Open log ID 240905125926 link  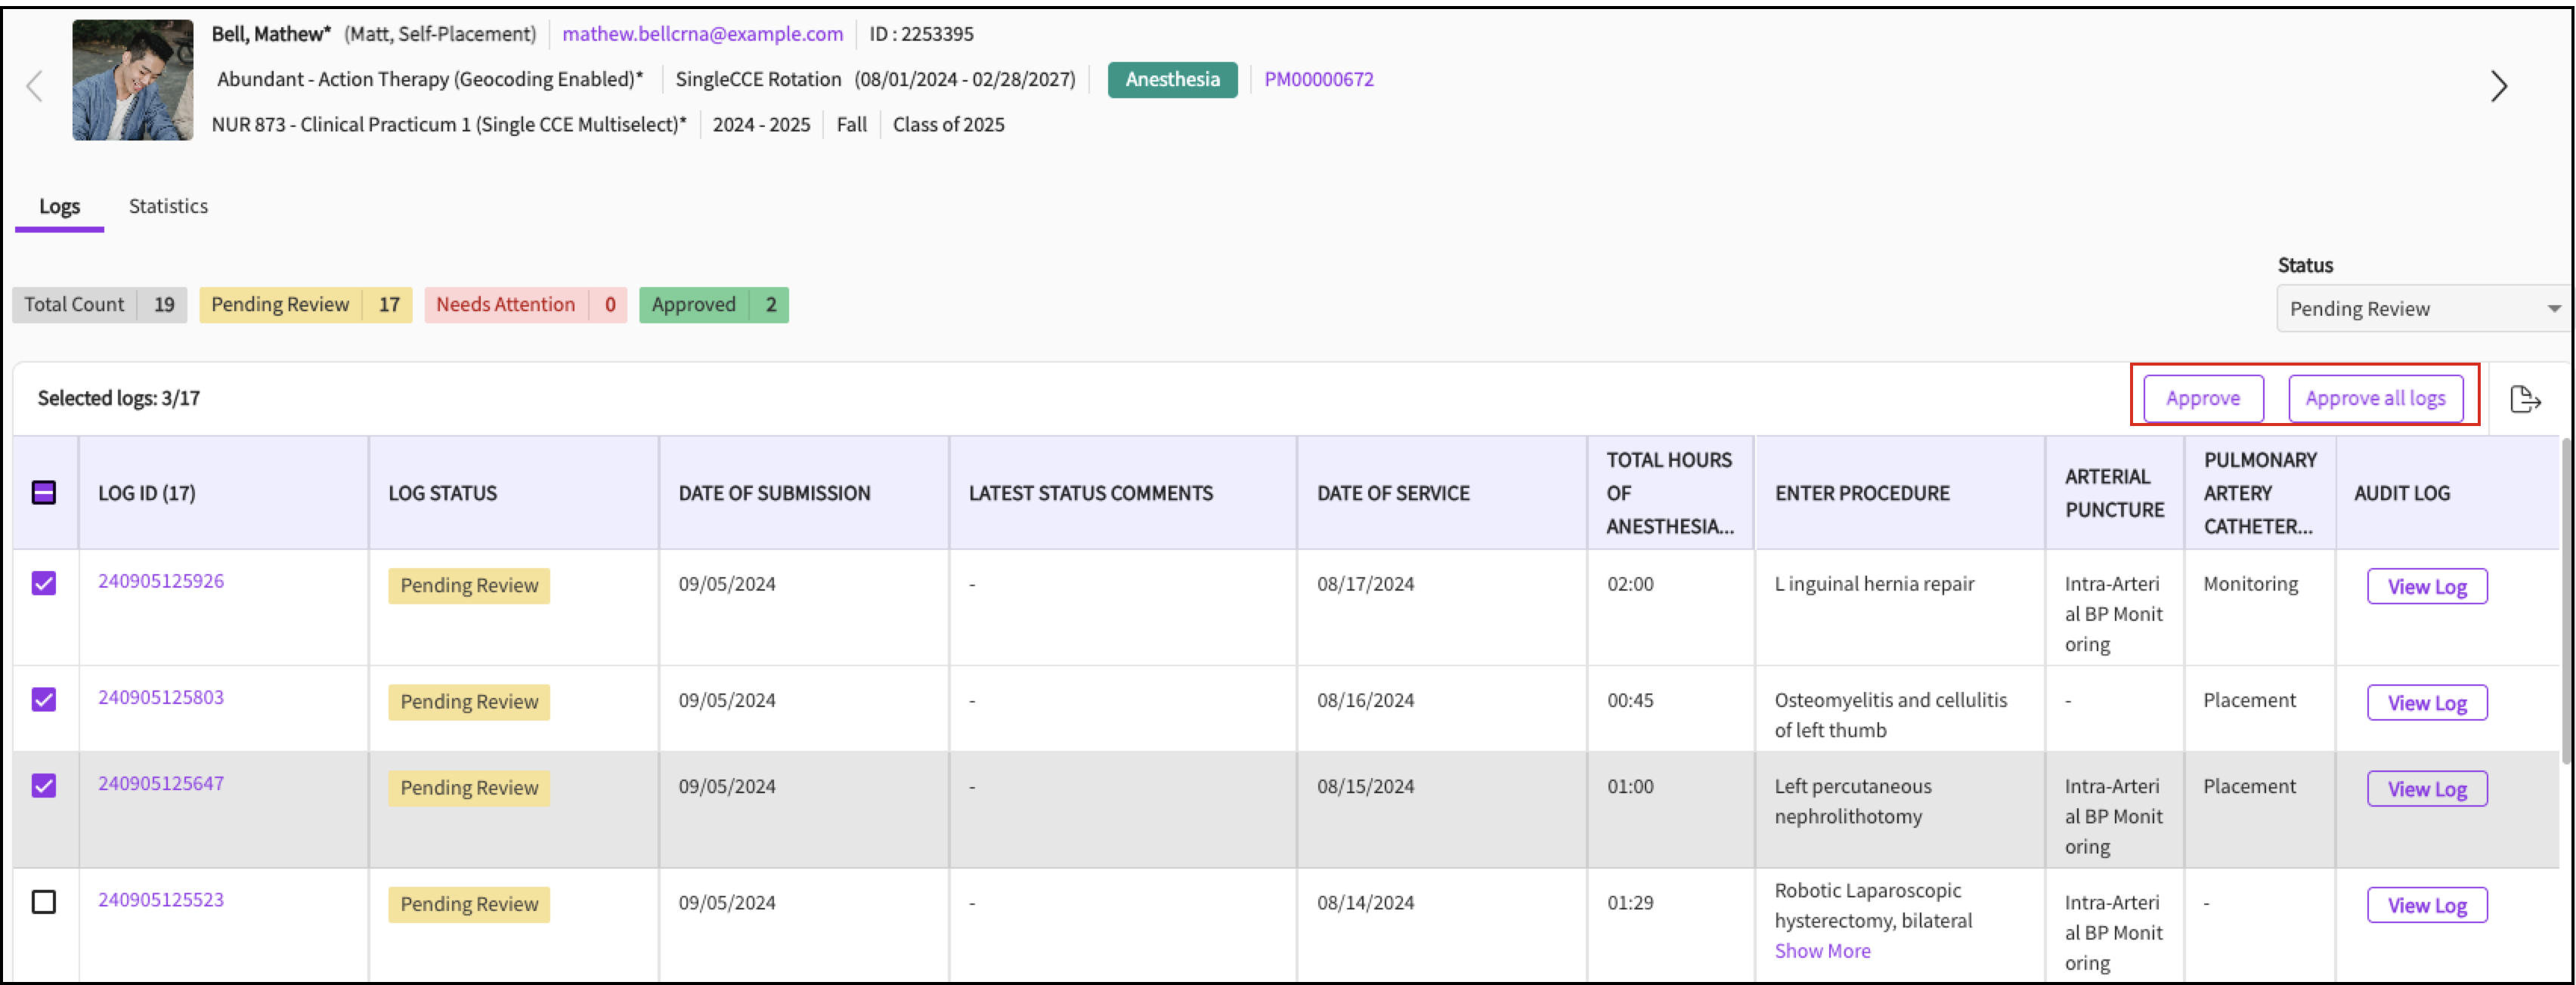[161, 582]
